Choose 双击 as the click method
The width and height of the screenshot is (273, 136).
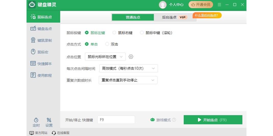click(107, 44)
